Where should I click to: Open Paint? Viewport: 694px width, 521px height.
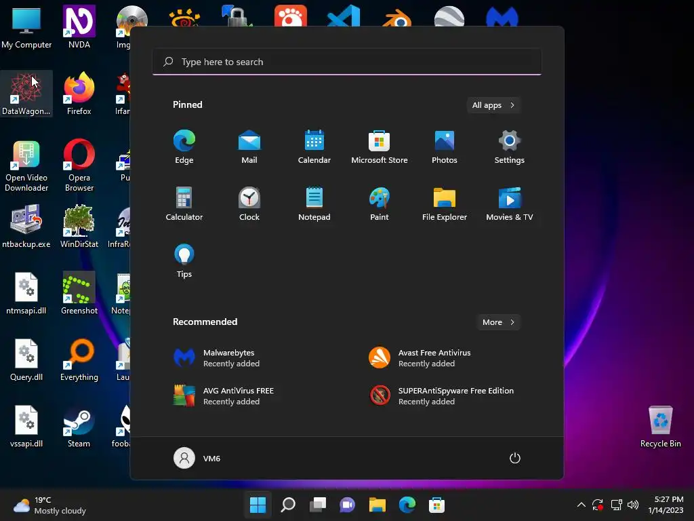[x=380, y=204]
